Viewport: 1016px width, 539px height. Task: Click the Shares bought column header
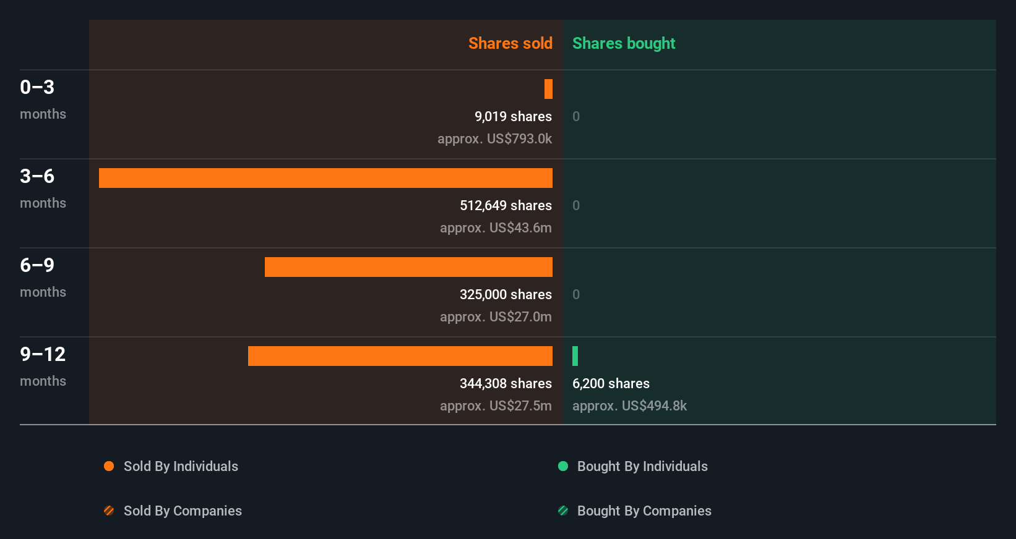[x=624, y=43]
